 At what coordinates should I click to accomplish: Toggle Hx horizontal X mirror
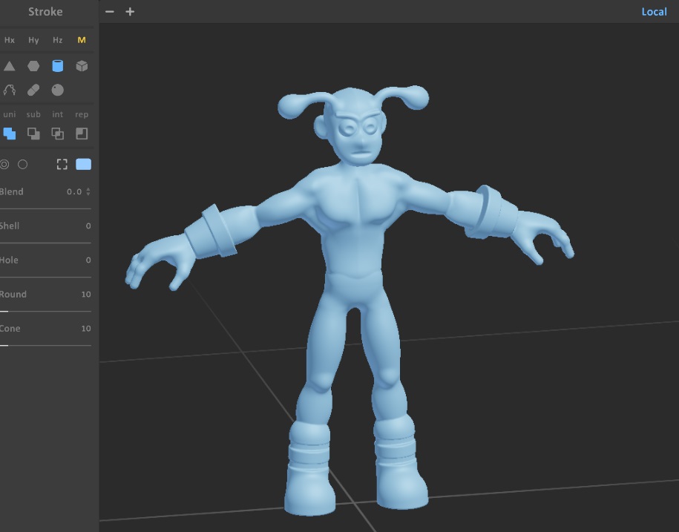click(10, 40)
